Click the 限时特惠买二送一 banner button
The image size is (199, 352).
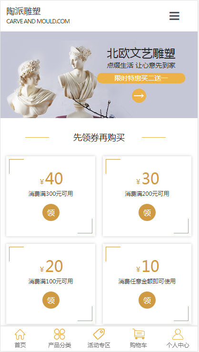tap(141, 78)
